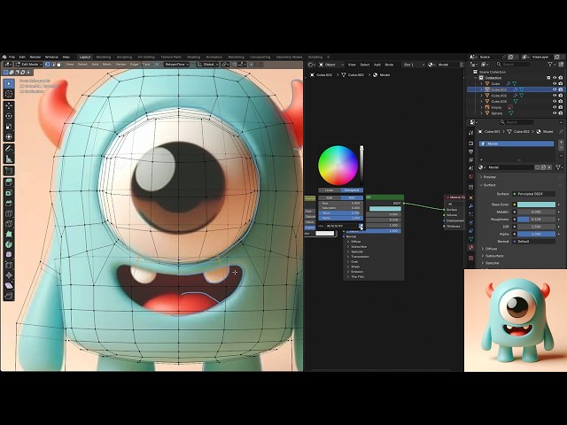Activate the Scale tool in viewport toolbar
Screen dimensions: 567x425
(9, 127)
